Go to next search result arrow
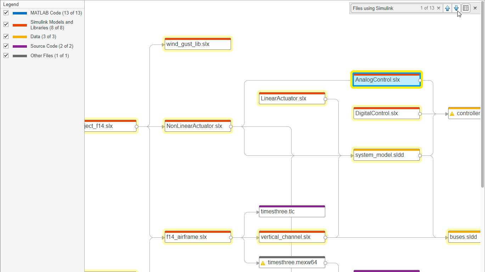This screenshot has width=485, height=272. (x=456, y=8)
